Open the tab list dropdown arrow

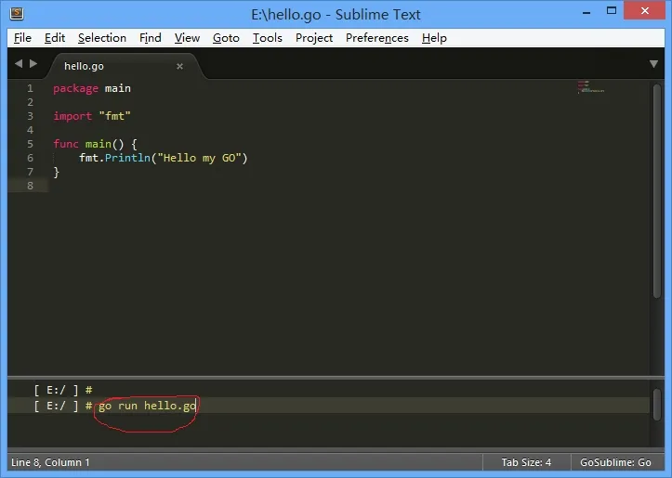tap(653, 64)
